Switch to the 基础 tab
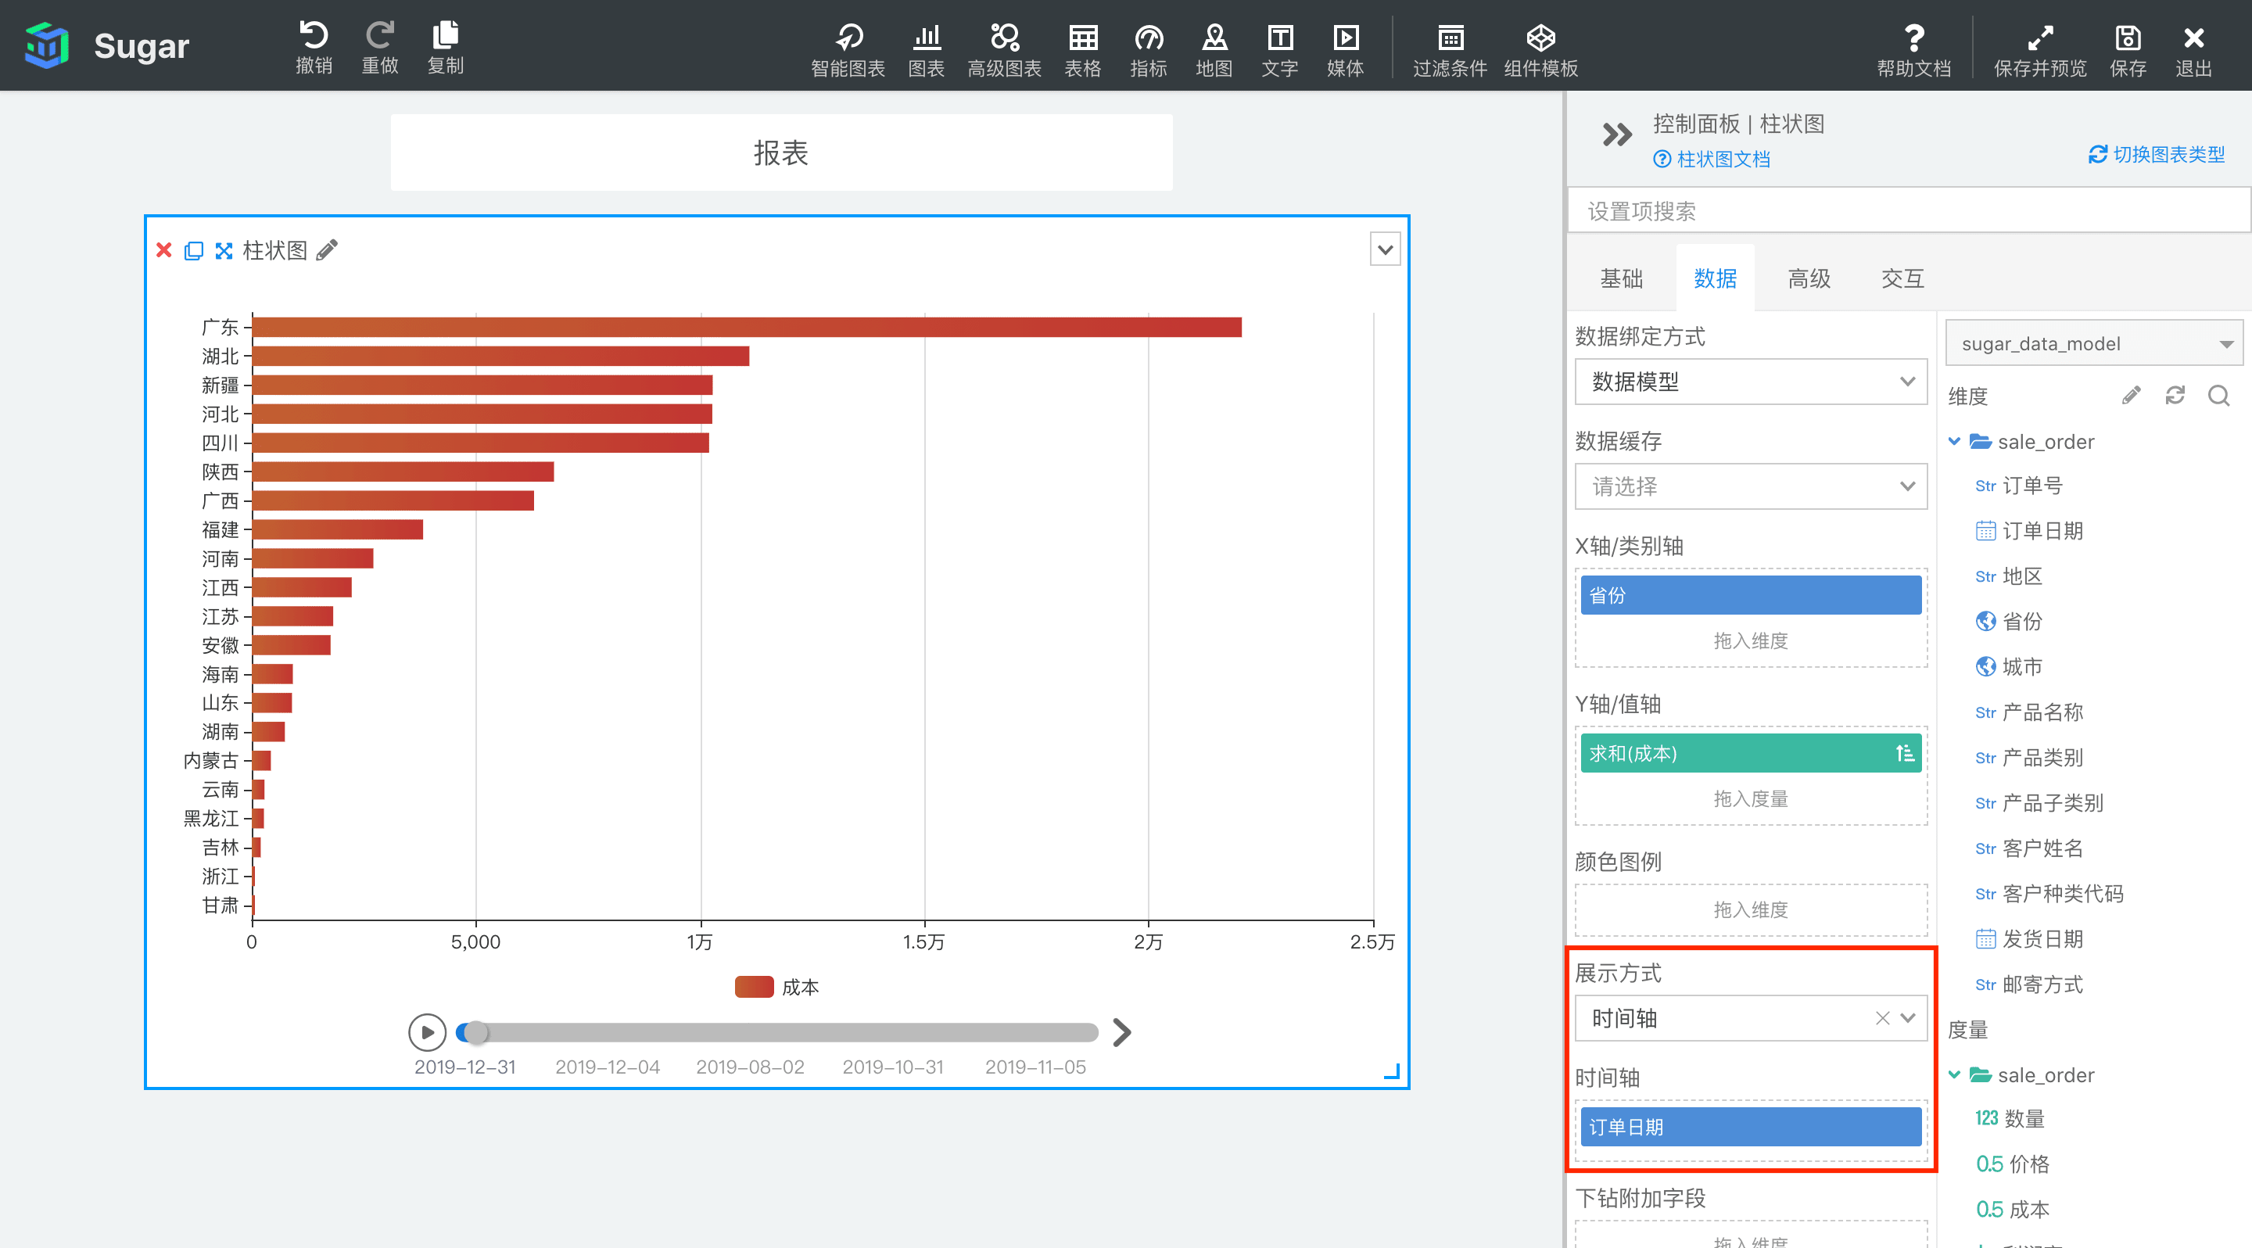Image resolution: width=2252 pixels, height=1248 pixels. (1621, 278)
